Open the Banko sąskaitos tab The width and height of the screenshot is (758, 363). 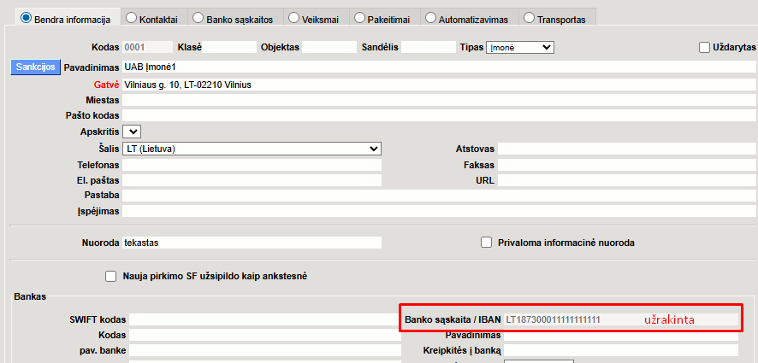click(x=232, y=18)
